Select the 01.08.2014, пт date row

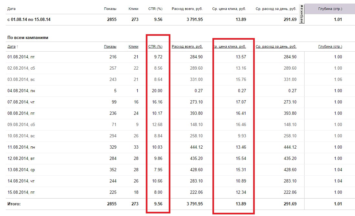(x=21, y=57)
